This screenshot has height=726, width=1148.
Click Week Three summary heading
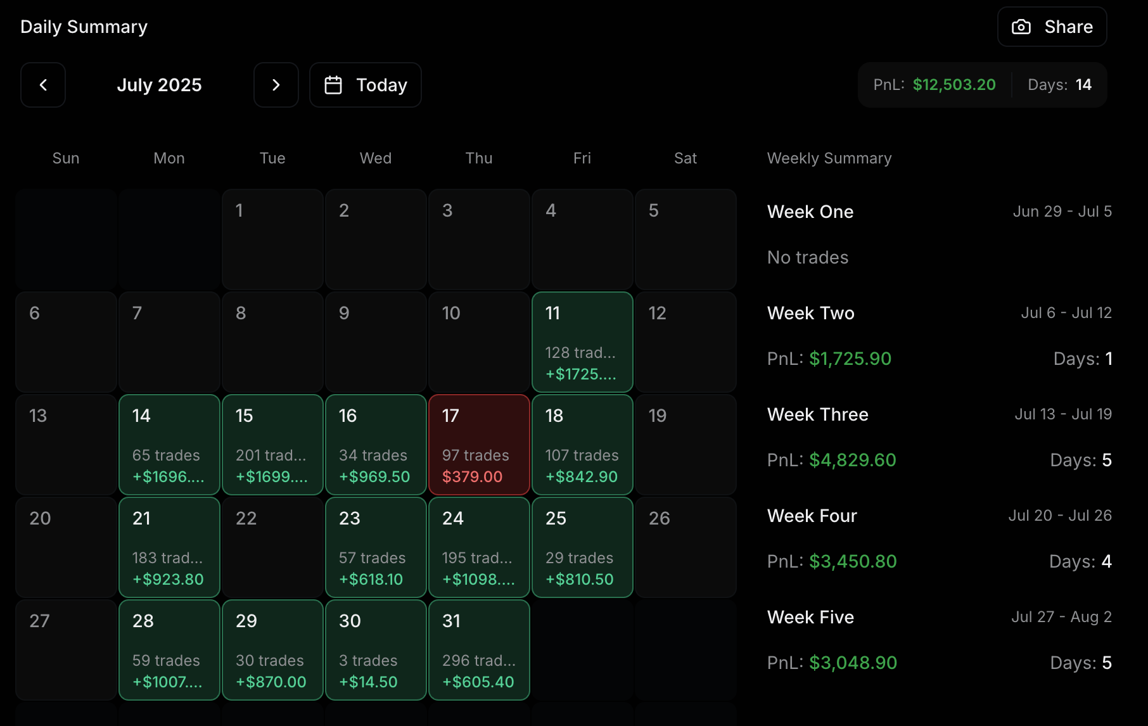[818, 414]
